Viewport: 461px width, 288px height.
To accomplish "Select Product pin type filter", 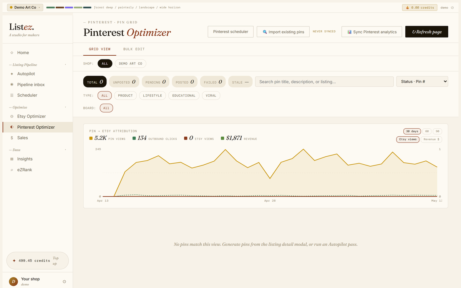I will click(125, 96).
